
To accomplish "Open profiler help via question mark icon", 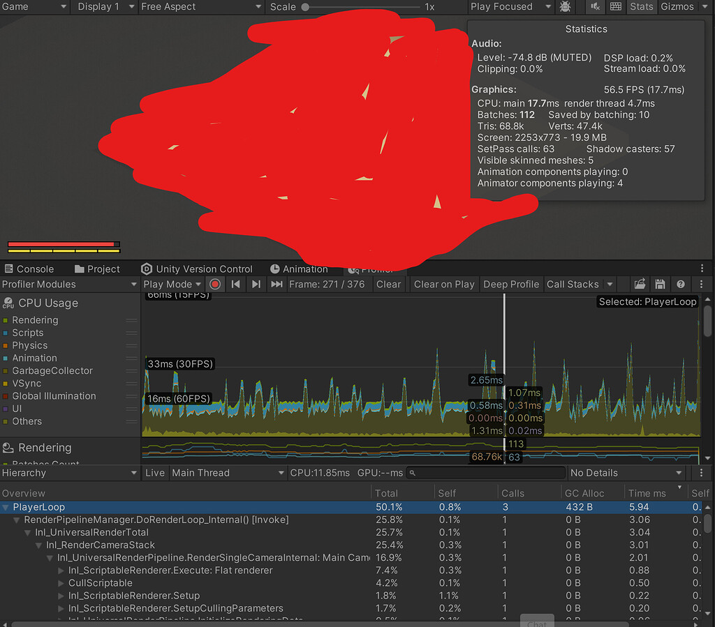I will [680, 285].
